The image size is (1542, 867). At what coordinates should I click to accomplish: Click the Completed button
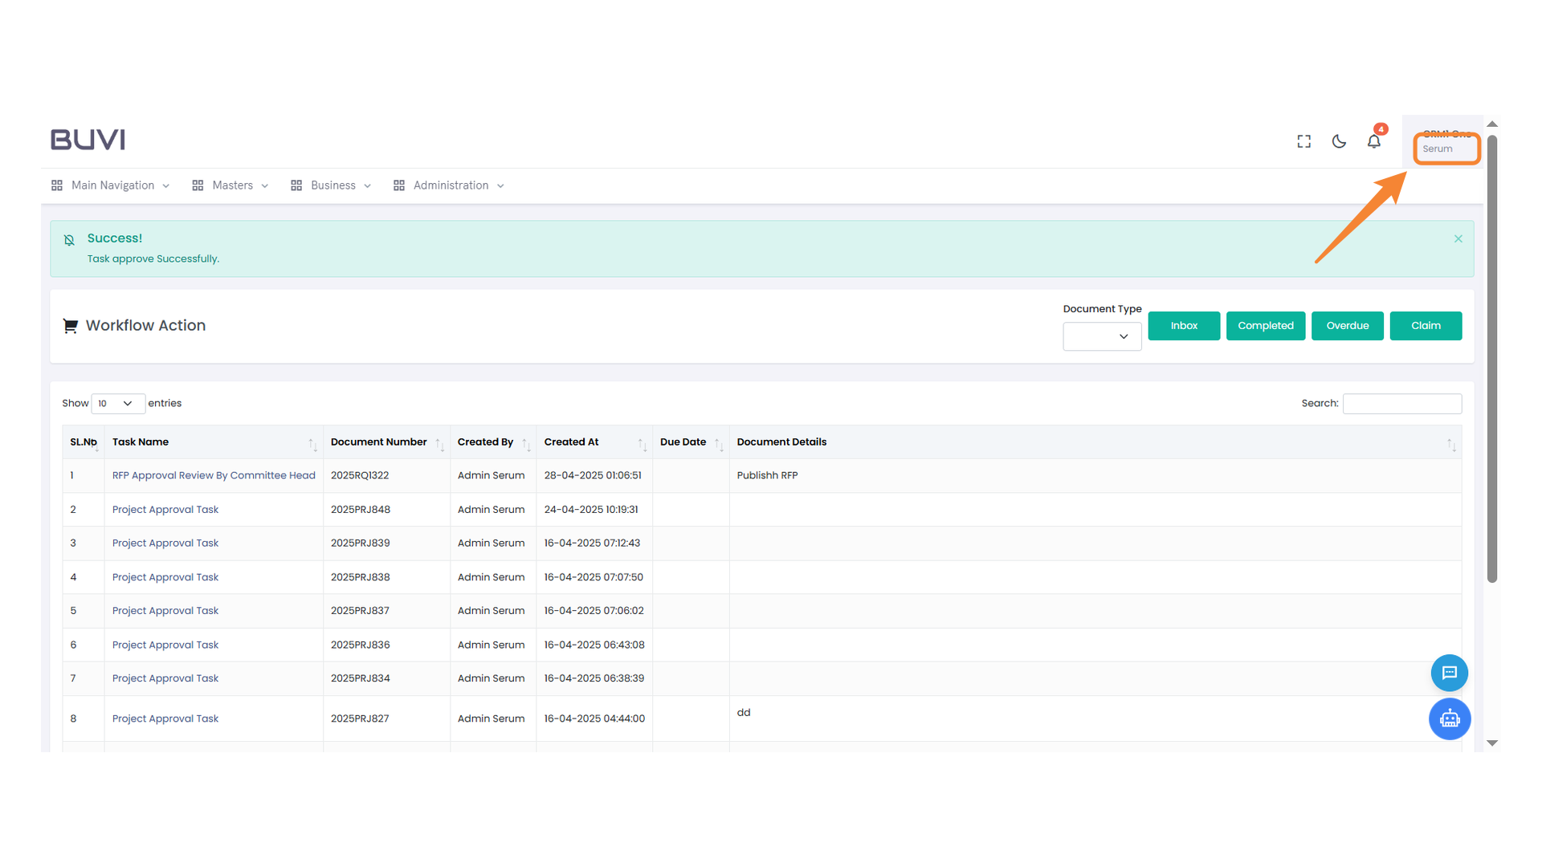pos(1265,326)
